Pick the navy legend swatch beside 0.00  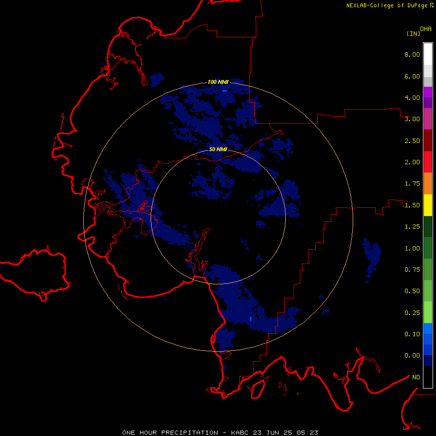coord(428,360)
